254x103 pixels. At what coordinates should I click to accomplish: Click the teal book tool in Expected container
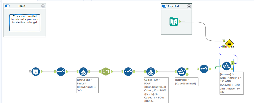[174, 22]
